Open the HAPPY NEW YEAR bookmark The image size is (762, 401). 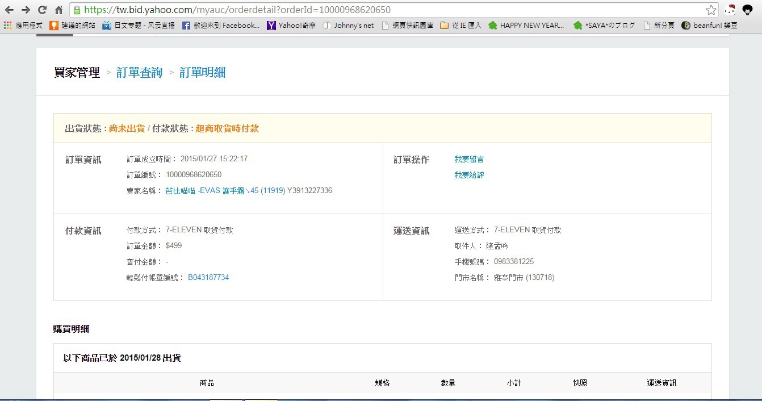pyautogui.click(x=526, y=25)
